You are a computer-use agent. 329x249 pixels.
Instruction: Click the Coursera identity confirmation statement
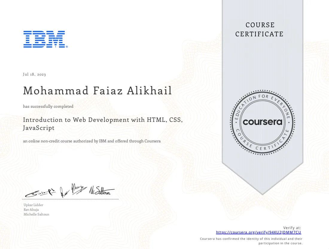point(251,241)
